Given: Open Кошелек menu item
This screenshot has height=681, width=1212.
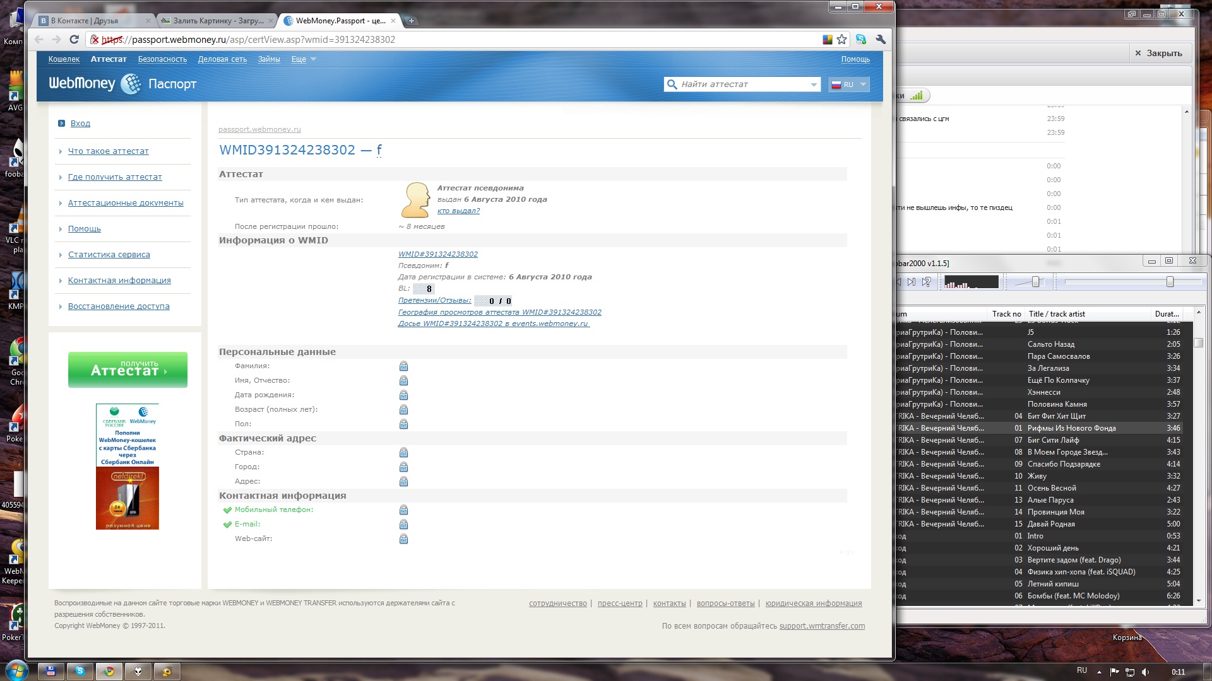Looking at the screenshot, I should pyautogui.click(x=64, y=59).
